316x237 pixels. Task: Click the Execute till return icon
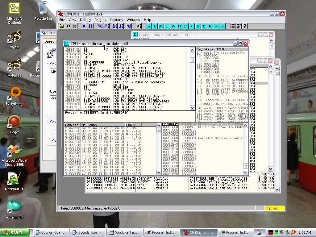click(129, 26)
